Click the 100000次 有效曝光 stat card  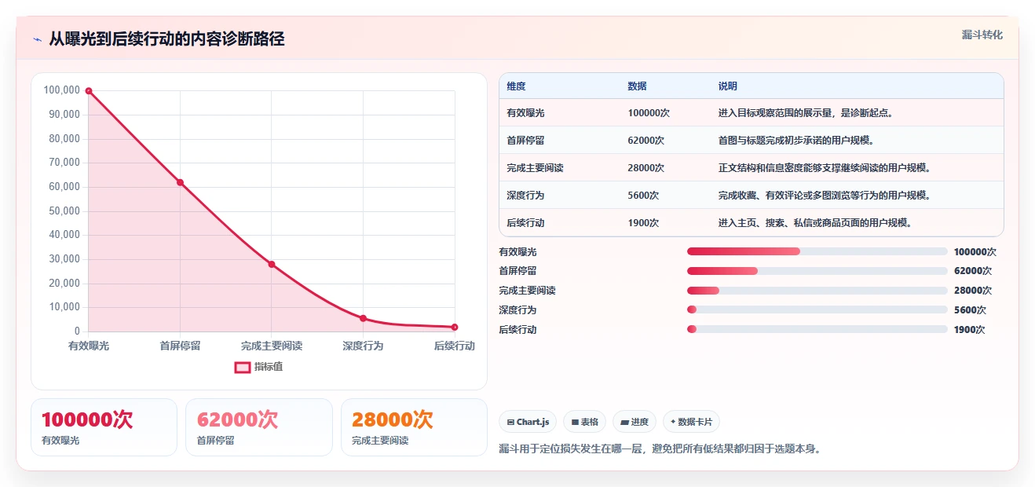coord(104,427)
